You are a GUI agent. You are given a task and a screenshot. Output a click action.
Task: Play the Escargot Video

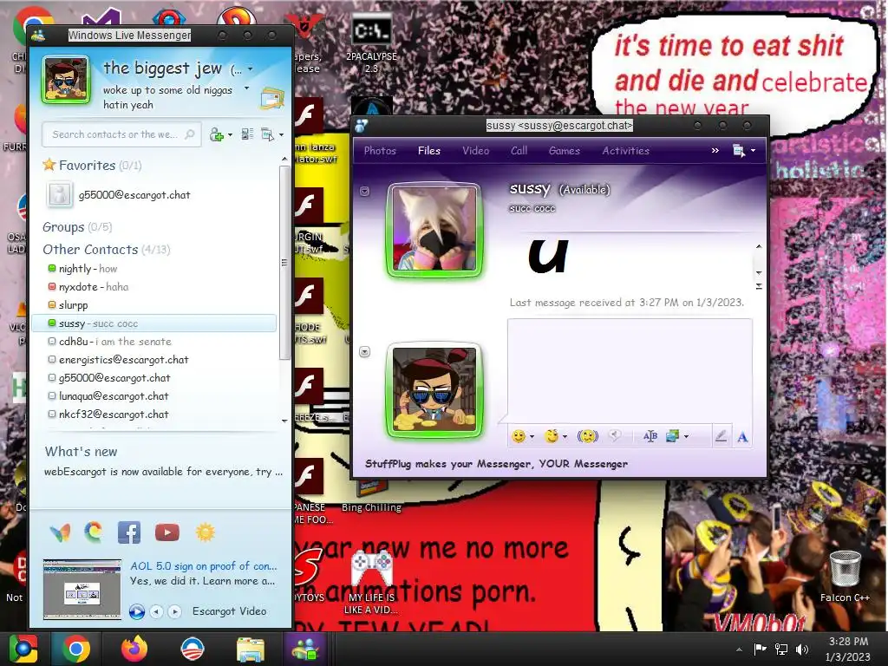(136, 611)
